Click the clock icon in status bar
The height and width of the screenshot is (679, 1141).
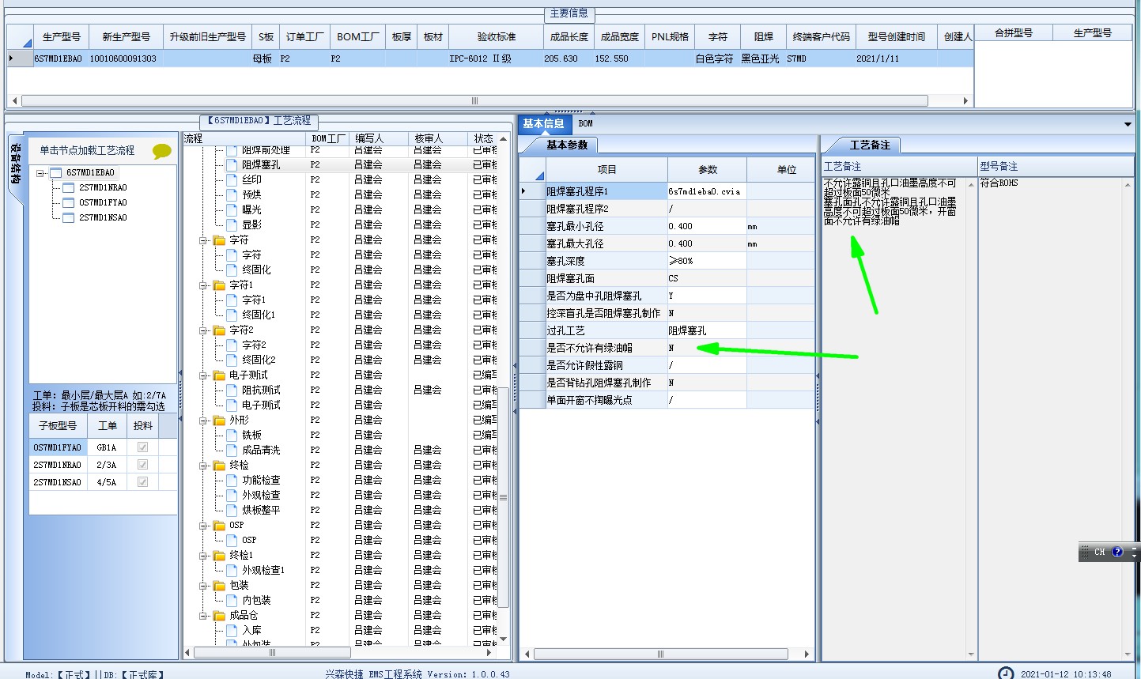coord(1006,673)
